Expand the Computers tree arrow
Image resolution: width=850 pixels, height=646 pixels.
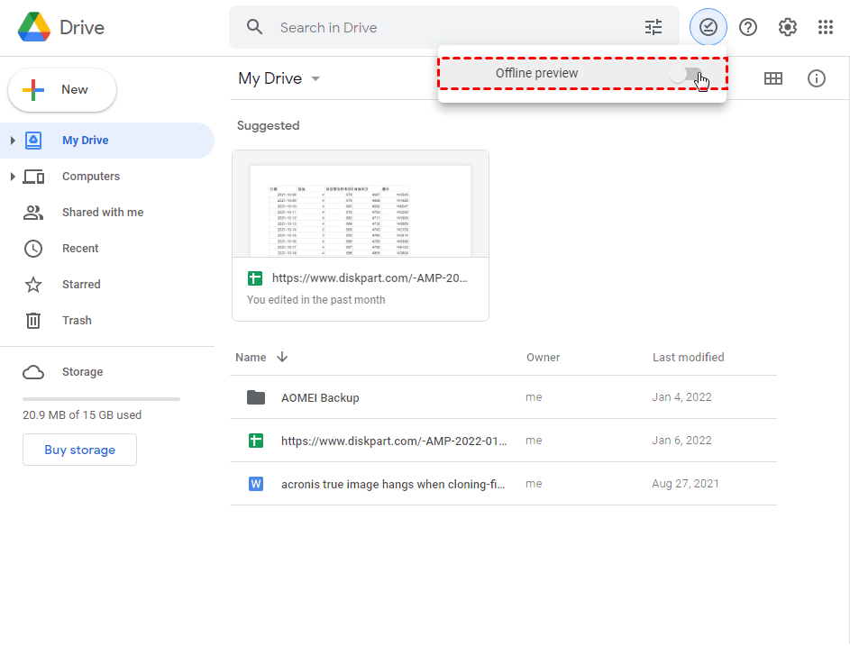tap(13, 177)
